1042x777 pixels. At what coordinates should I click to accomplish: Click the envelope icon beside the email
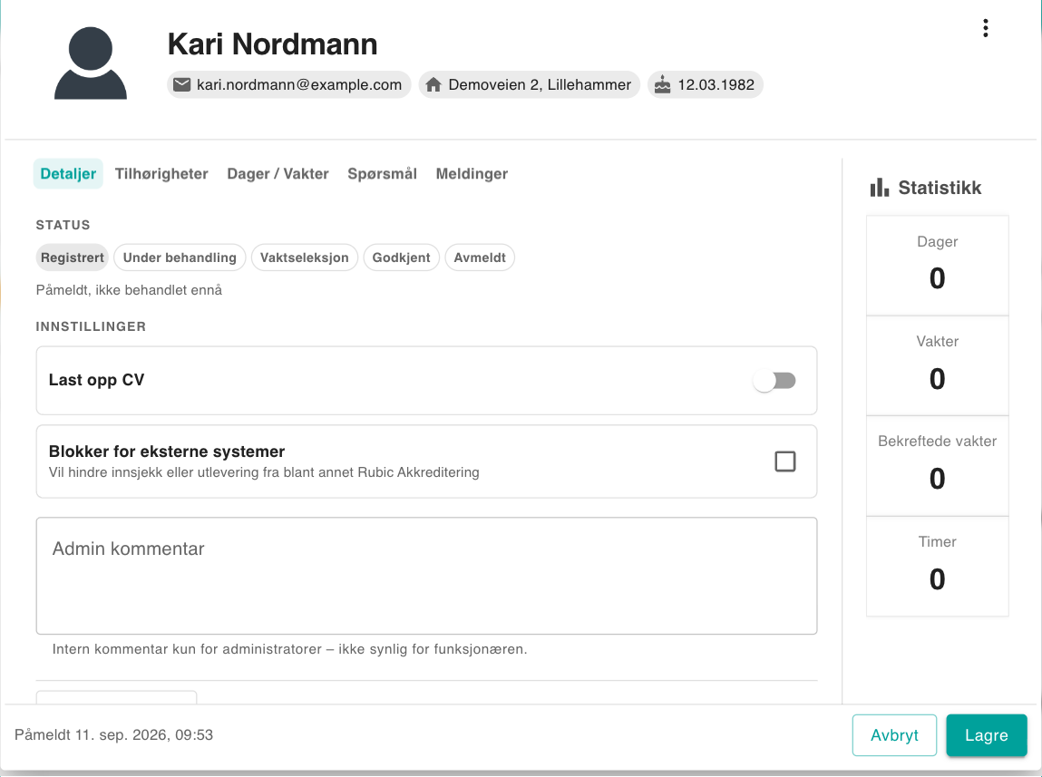tap(181, 85)
